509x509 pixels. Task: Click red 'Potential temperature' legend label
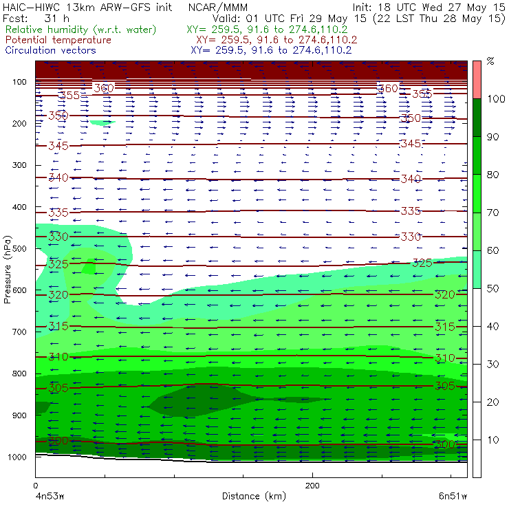click(58, 40)
